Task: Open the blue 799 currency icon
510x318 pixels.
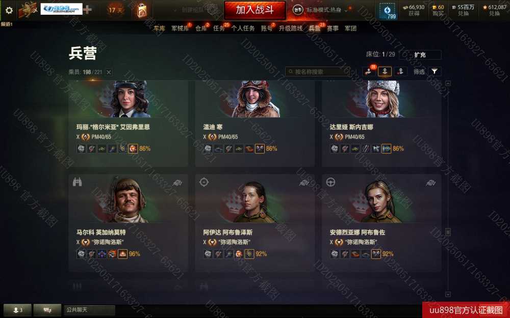Action: click(388, 11)
